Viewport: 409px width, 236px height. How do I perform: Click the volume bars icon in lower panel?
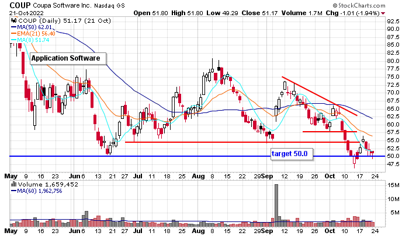13,185
